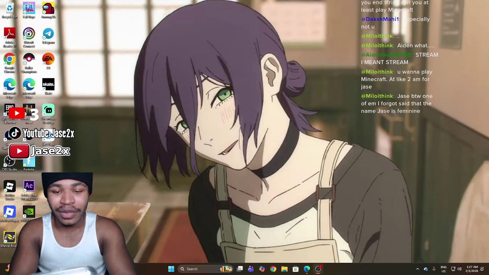The width and height of the screenshot is (489, 275).
Task: Open the NVIDIA desktop shortcut
Action: 29,214
